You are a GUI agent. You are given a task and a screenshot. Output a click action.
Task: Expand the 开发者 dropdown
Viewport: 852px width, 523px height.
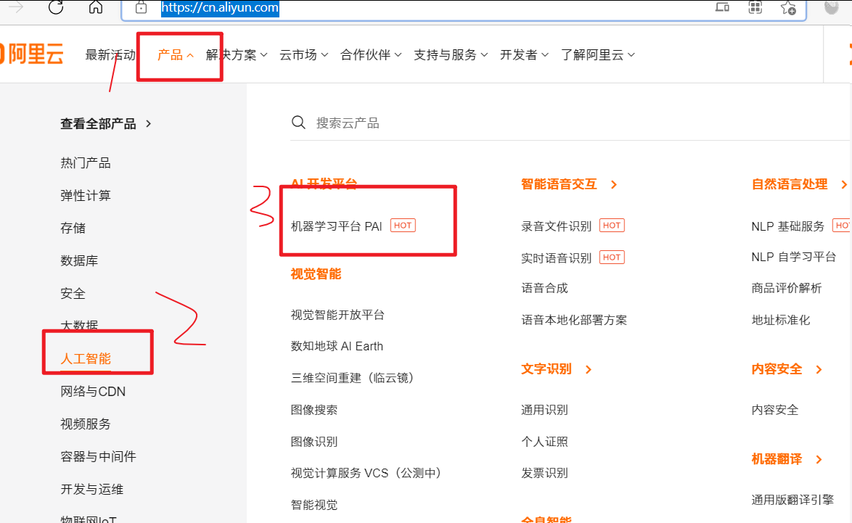(x=525, y=55)
